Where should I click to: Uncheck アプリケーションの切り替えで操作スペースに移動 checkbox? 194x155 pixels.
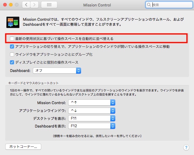point(12,46)
